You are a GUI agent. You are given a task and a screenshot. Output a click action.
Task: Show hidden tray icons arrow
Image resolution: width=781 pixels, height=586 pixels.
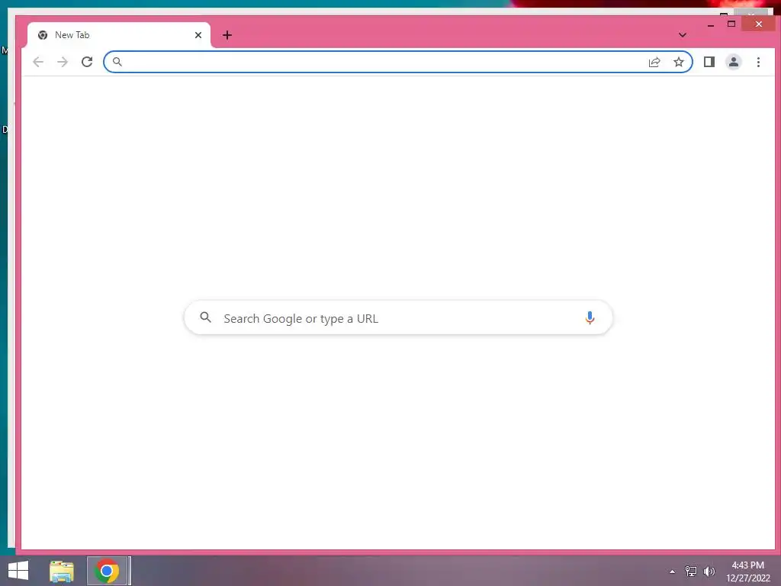tap(673, 572)
